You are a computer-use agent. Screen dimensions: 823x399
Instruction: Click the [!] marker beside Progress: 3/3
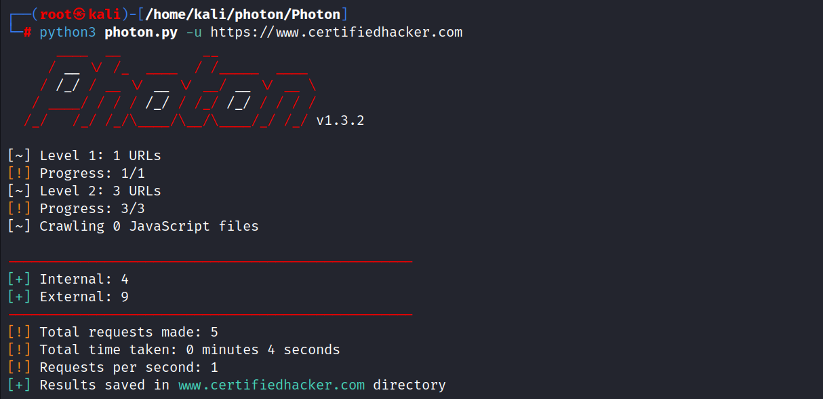tap(19, 208)
